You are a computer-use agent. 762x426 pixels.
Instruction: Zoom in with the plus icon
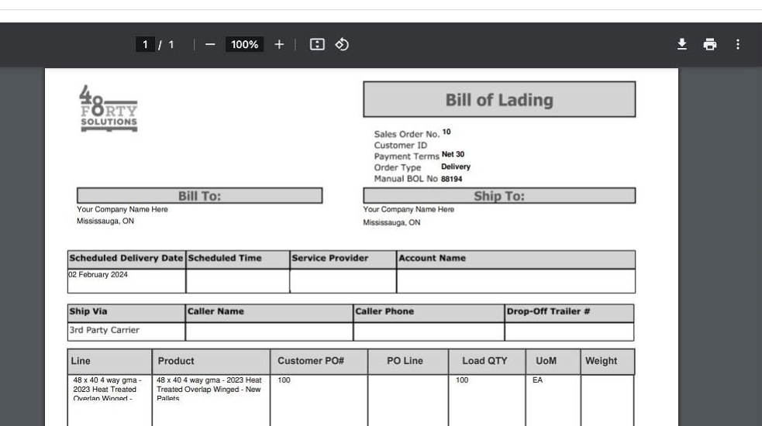click(x=279, y=44)
